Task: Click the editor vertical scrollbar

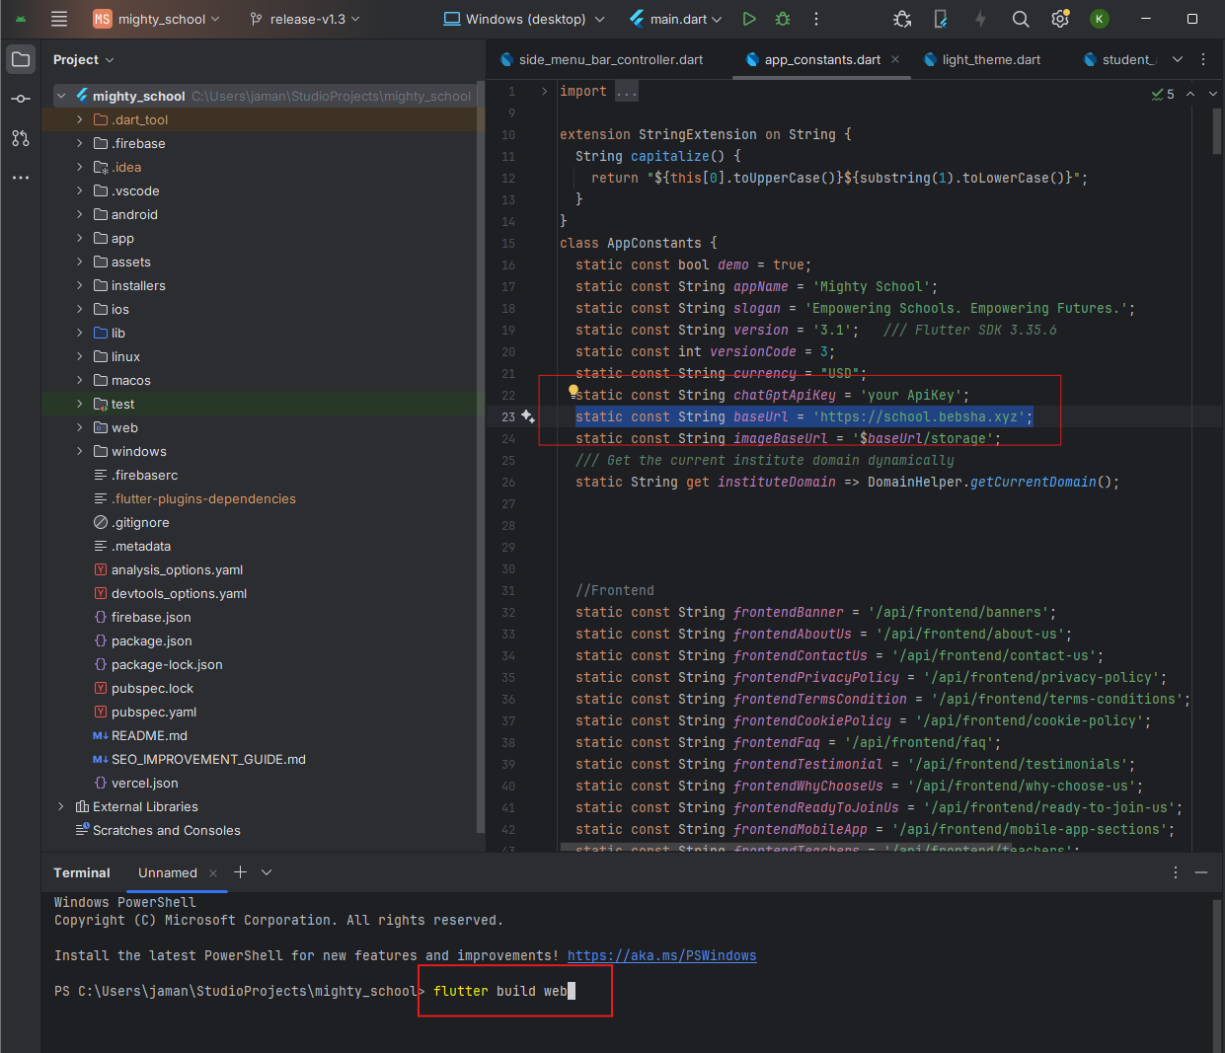Action: pos(1217,132)
